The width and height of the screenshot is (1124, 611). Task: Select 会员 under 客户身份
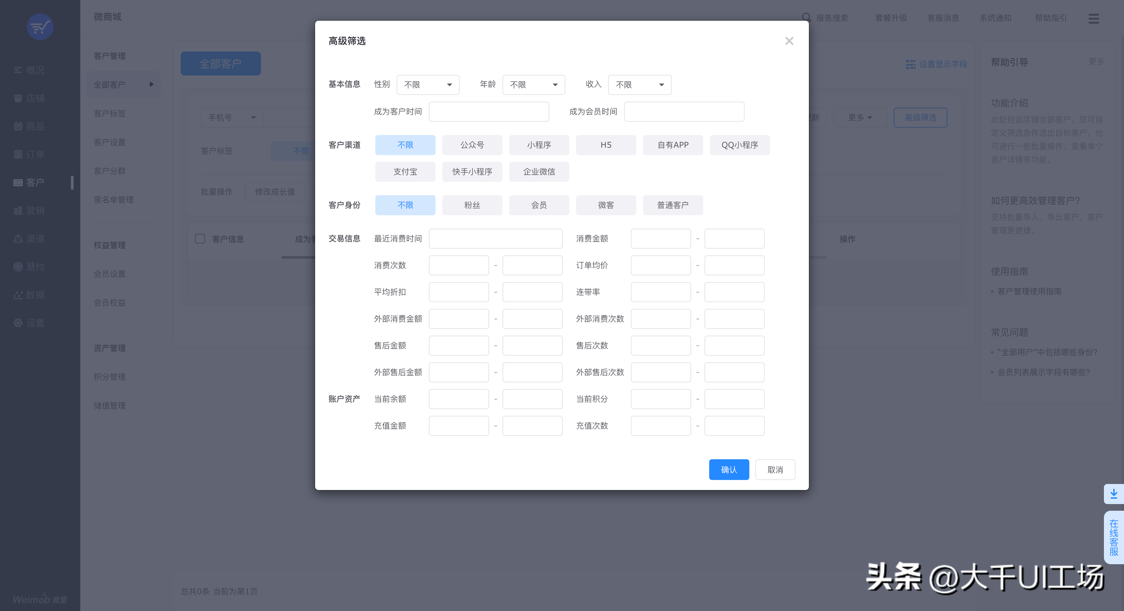click(539, 205)
